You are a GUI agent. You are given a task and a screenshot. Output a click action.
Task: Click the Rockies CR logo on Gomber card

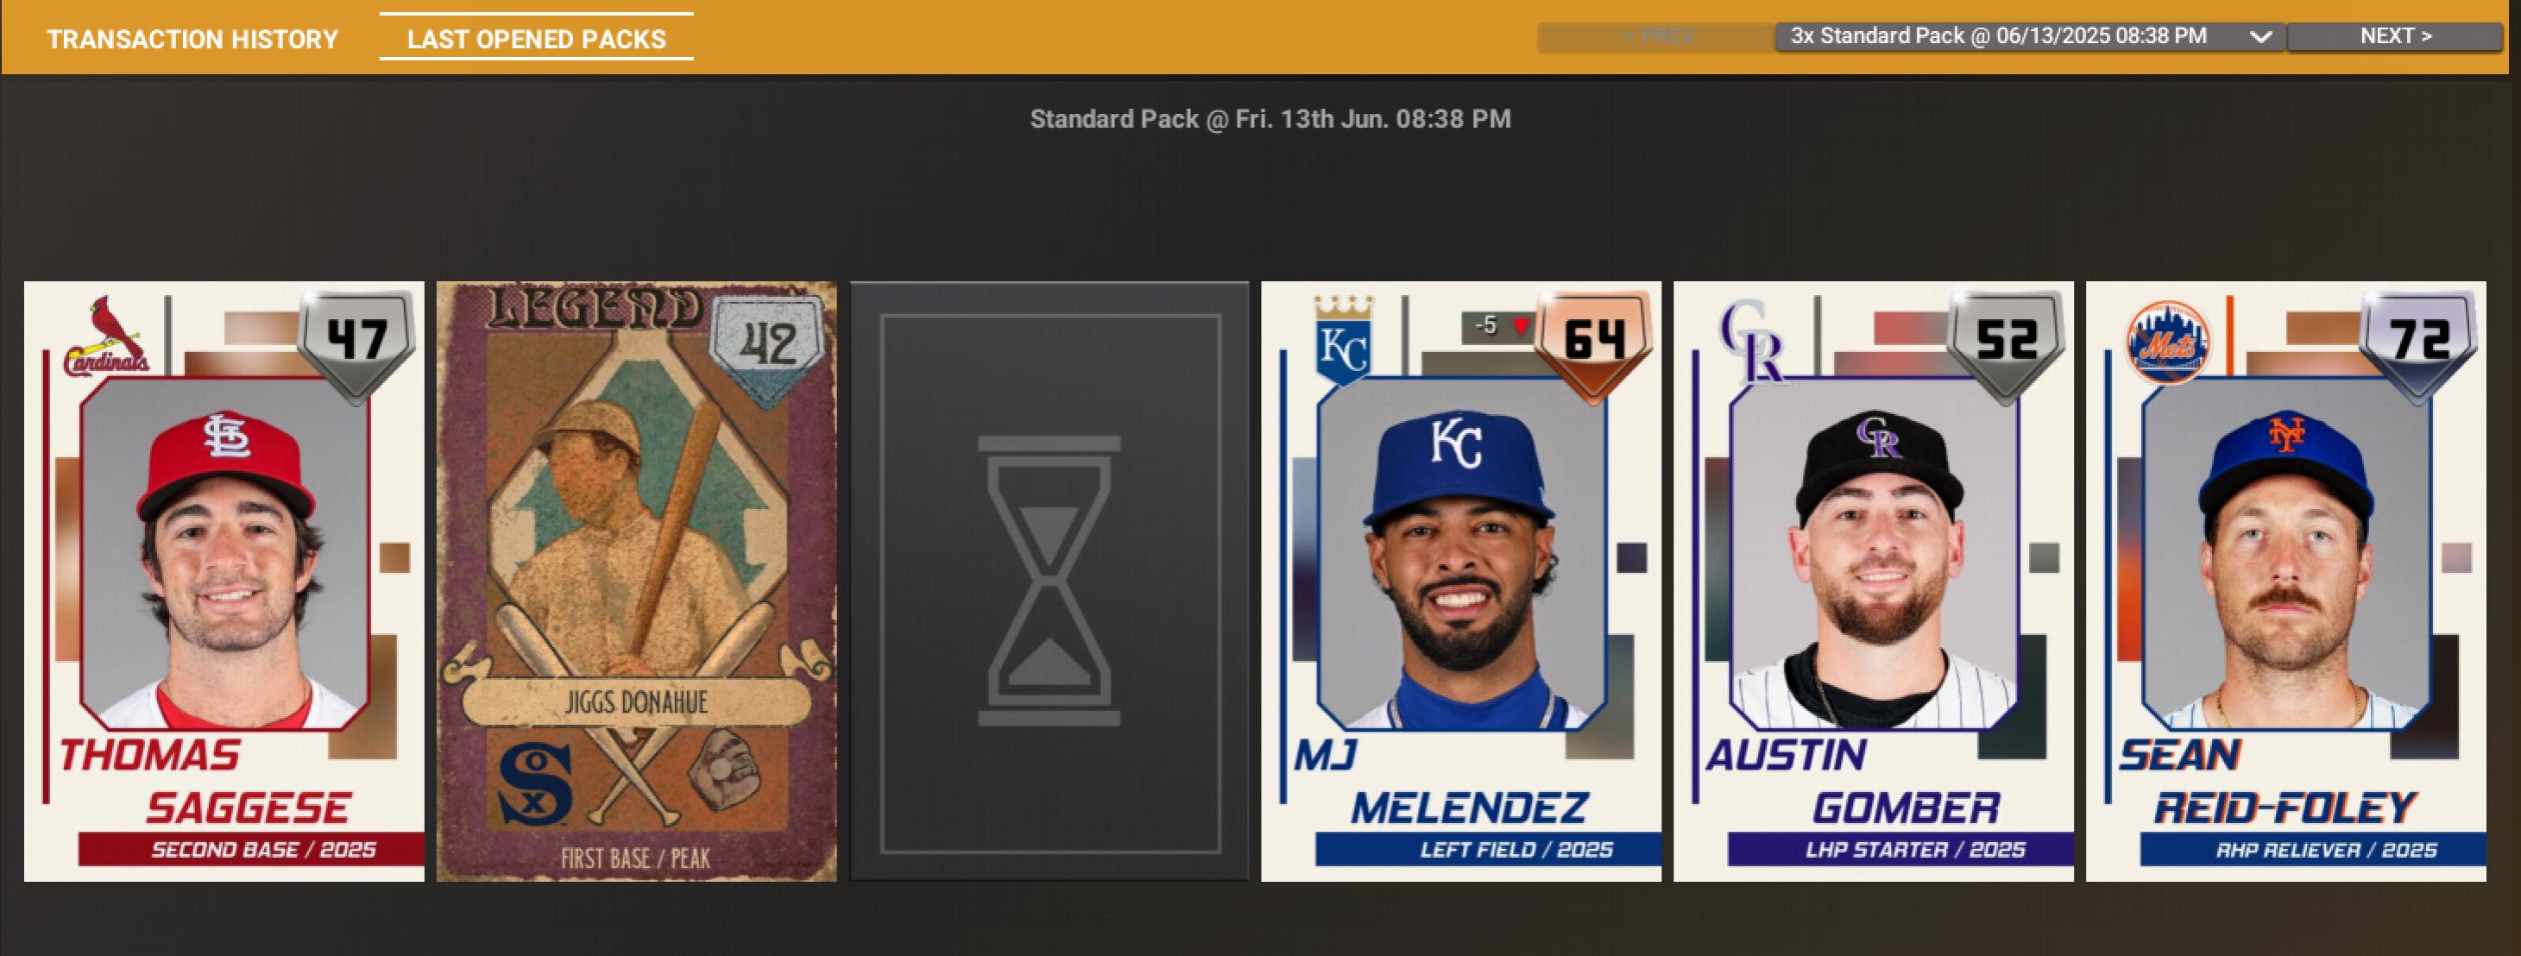1754,340
